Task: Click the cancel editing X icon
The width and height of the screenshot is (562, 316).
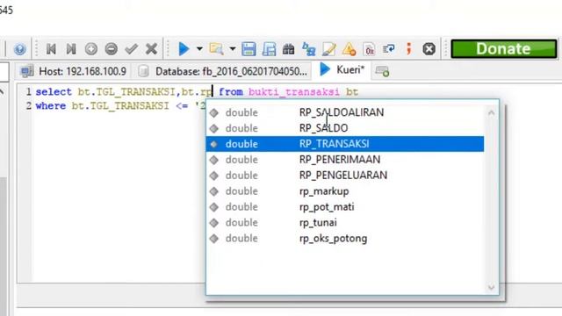Action: [151, 49]
